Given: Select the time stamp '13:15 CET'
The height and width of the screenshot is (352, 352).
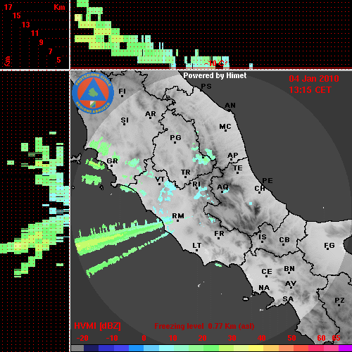Looking at the screenshot, I should coord(310,90).
